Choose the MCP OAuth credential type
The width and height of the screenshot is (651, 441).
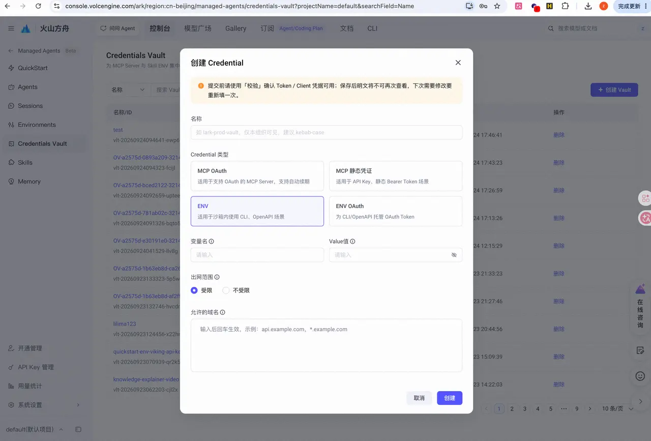pos(257,176)
